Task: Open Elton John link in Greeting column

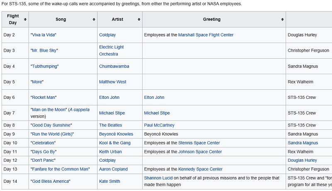Action: pos(154,98)
